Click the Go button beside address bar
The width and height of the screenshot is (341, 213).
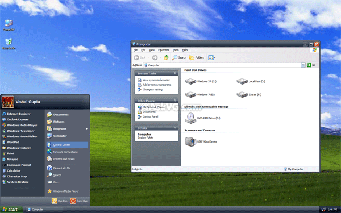(311, 65)
